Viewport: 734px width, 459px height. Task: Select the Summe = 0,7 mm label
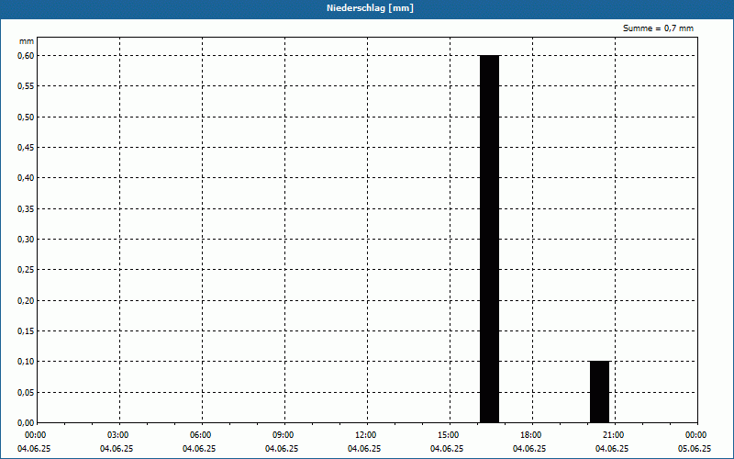658,28
